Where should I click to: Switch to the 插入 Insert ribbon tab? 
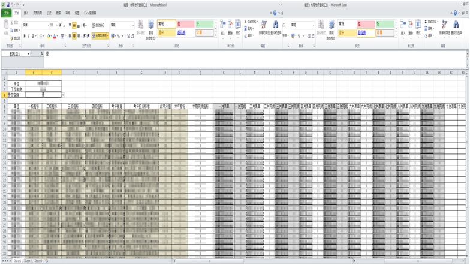pos(26,12)
